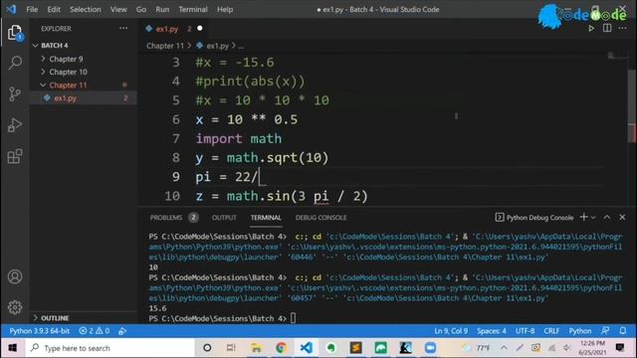The height and width of the screenshot is (358, 637).
Task: Run the Python file with the play icon
Action: coord(591,29)
